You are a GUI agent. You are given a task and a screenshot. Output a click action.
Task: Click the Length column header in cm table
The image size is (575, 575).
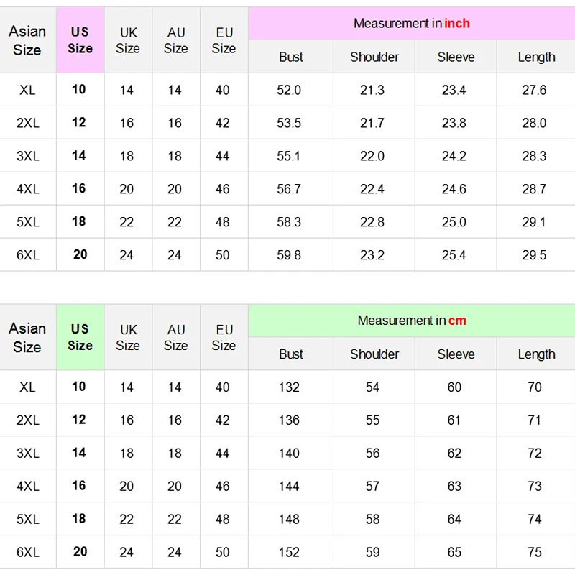pyautogui.click(x=536, y=354)
